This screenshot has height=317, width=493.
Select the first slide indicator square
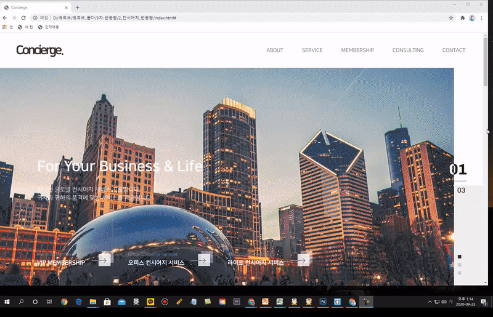pos(459,257)
